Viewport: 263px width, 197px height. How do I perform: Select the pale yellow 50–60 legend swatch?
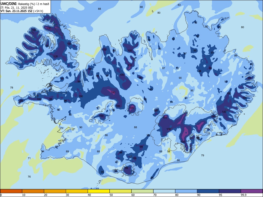point(120,191)
